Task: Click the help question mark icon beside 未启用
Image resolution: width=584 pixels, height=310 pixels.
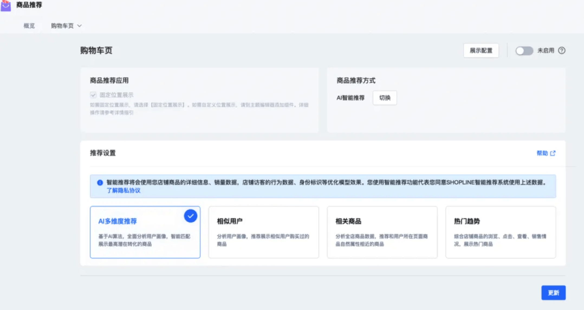Action: click(x=562, y=50)
